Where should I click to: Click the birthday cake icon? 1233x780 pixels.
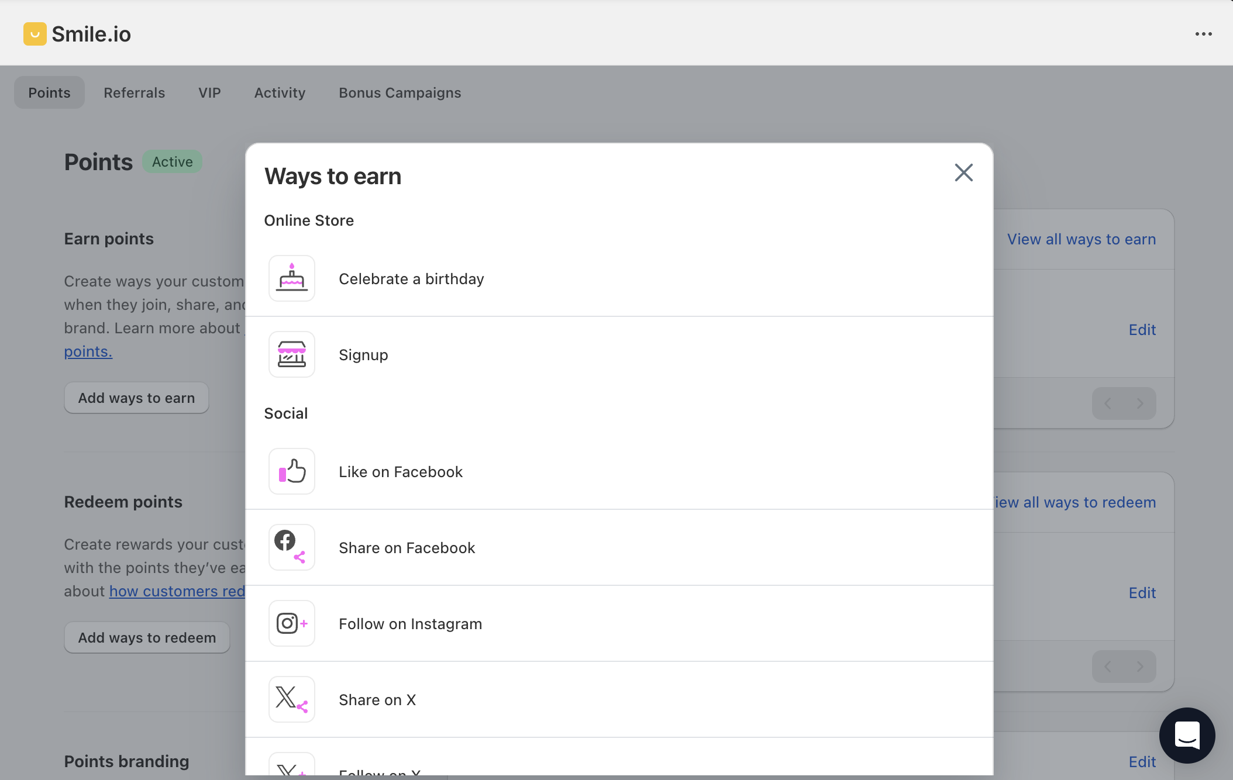[x=291, y=278]
